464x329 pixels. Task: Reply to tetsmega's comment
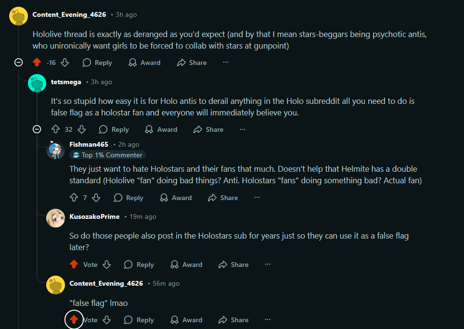pyautogui.click(x=114, y=129)
